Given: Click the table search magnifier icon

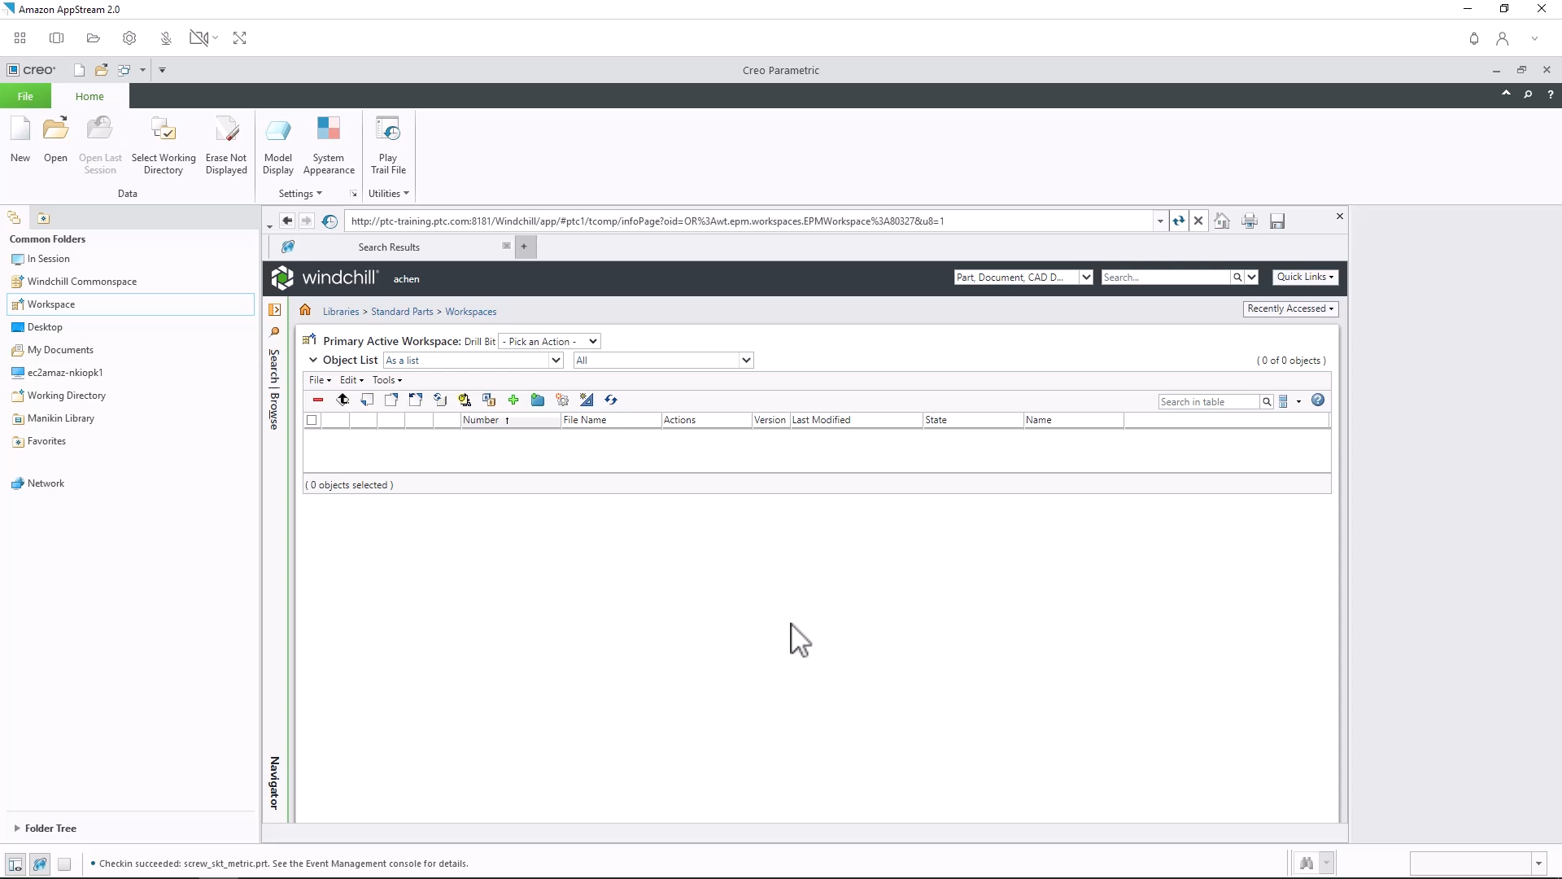Looking at the screenshot, I should click(1267, 402).
